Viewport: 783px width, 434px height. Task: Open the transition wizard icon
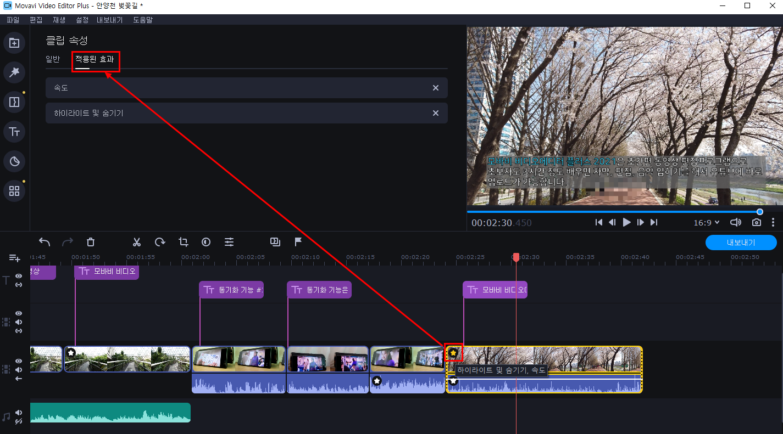click(x=275, y=241)
